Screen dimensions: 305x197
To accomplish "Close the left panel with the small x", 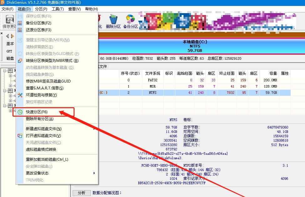I will click(x=2, y=33).
